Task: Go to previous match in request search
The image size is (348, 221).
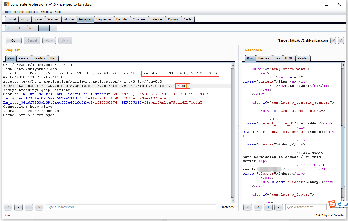Action: [x=18, y=207]
